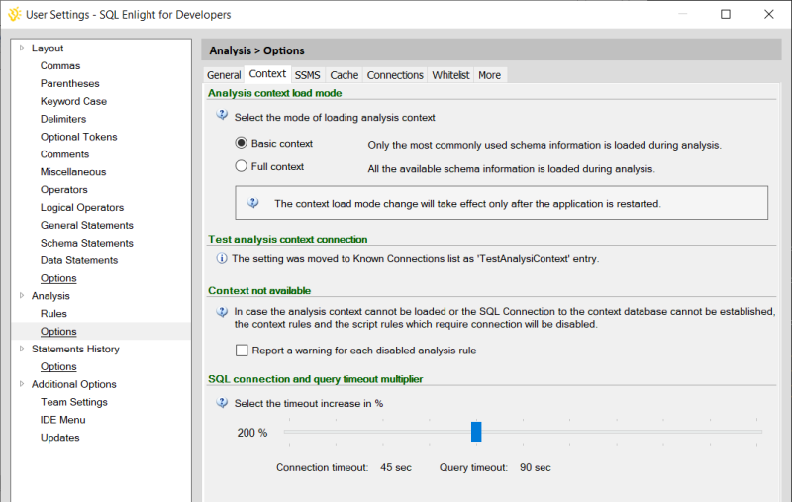Viewport: 792px width, 502px height.
Task: Click info icon next to 'The setting was moved'
Action: 222,259
